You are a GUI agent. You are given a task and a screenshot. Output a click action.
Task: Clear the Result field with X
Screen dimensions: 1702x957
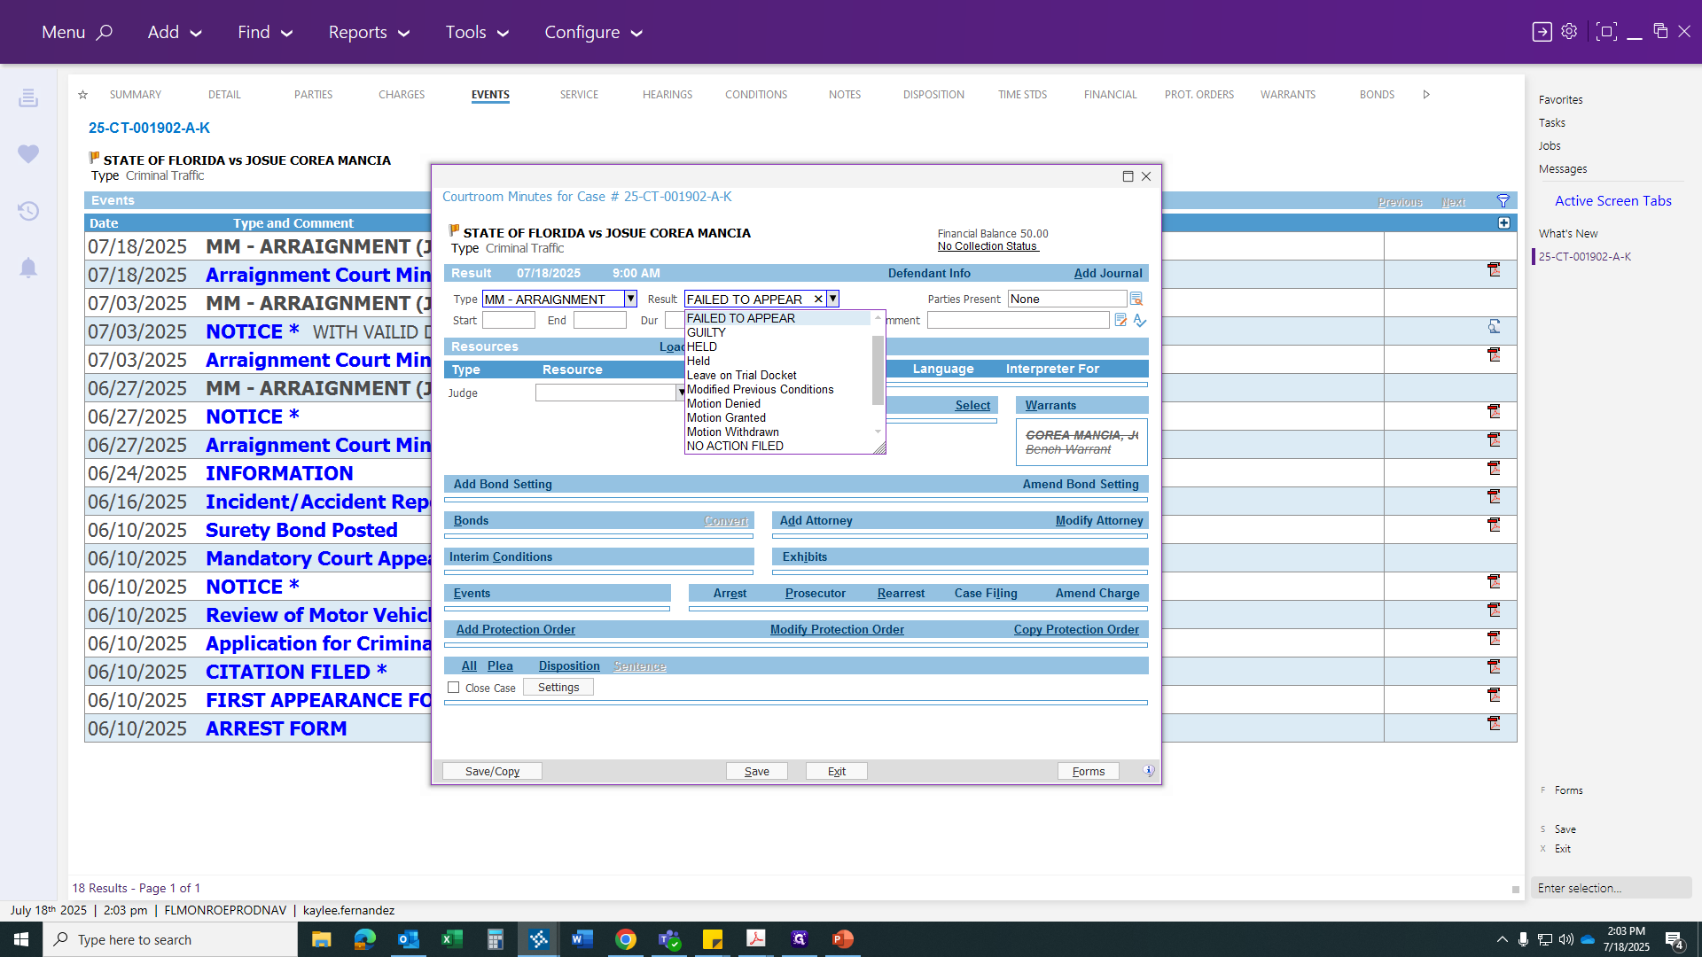pyautogui.click(x=818, y=300)
